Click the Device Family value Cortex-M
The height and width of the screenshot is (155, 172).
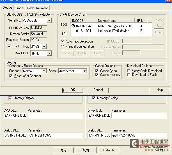[x=39, y=34]
